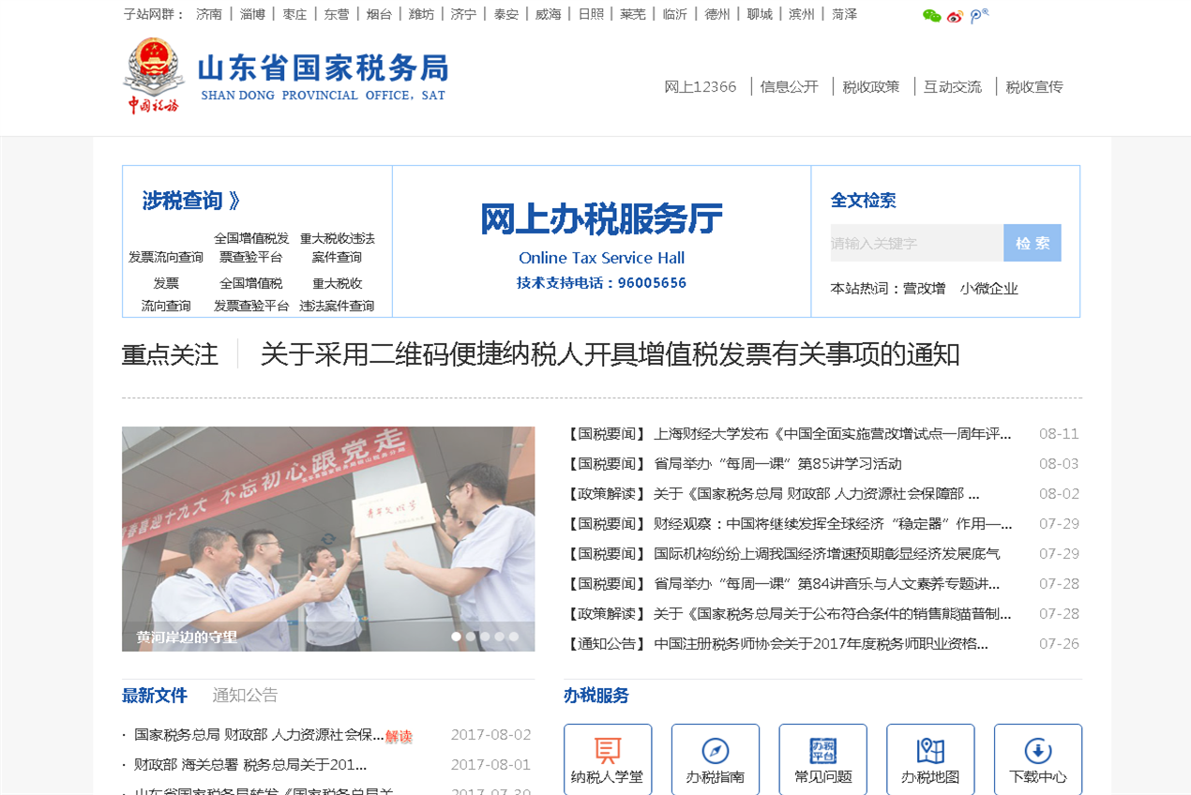The width and height of the screenshot is (1191, 795).
Task: Select the second carousel dot
Action: tap(471, 637)
